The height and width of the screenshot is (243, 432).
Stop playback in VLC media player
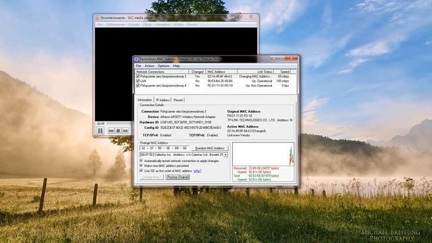point(118,131)
